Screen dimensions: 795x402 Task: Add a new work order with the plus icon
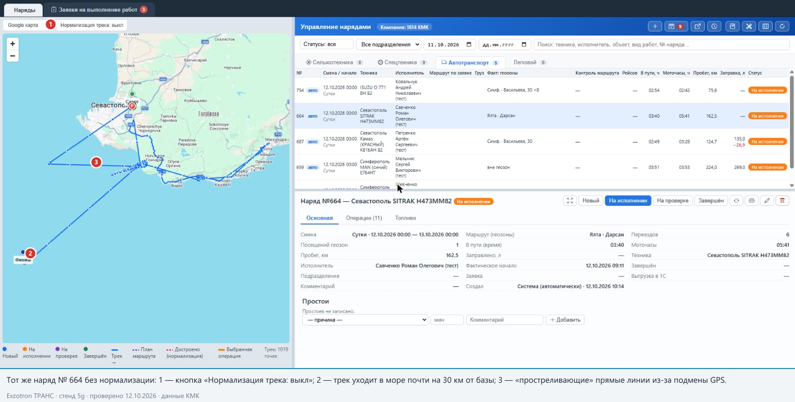(x=655, y=26)
